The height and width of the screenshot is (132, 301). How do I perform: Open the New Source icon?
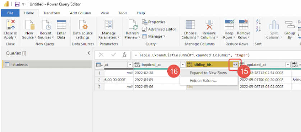click(x=30, y=25)
